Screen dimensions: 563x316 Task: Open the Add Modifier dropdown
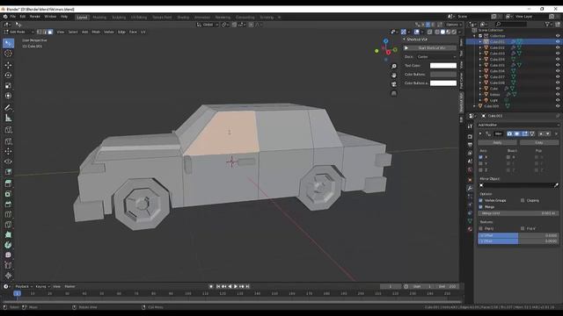coord(518,125)
